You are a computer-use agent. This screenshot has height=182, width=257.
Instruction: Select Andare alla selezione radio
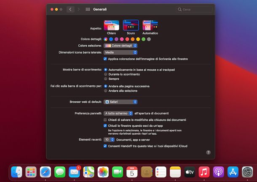coord(106,91)
